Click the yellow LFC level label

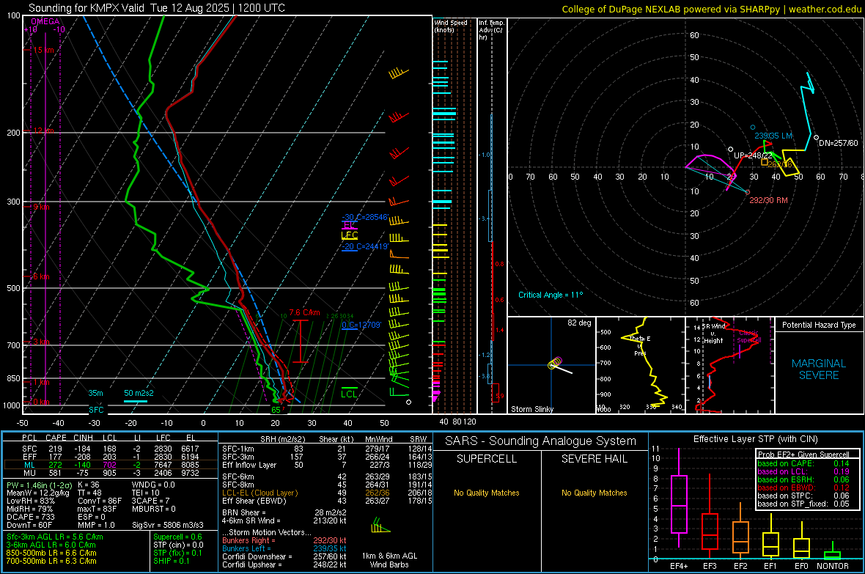click(349, 235)
